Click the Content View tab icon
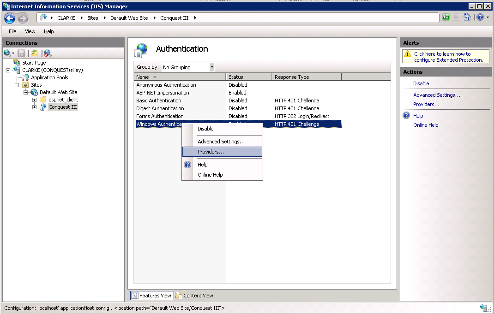Image resolution: width=494 pixels, height=314 pixels. [x=179, y=296]
